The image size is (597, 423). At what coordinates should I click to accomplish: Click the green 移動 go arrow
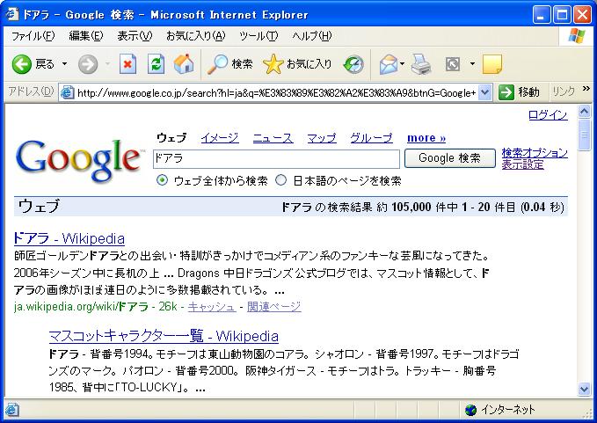pos(506,92)
